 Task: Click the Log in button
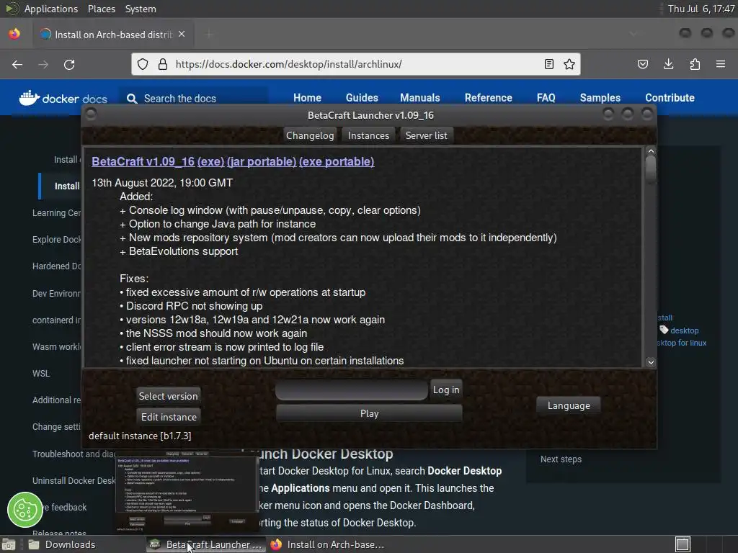click(x=445, y=390)
